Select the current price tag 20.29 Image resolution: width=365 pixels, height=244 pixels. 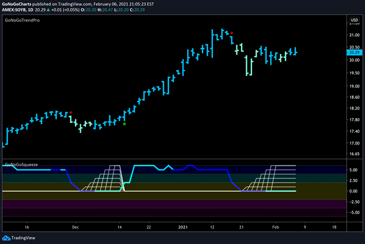[x=354, y=53]
